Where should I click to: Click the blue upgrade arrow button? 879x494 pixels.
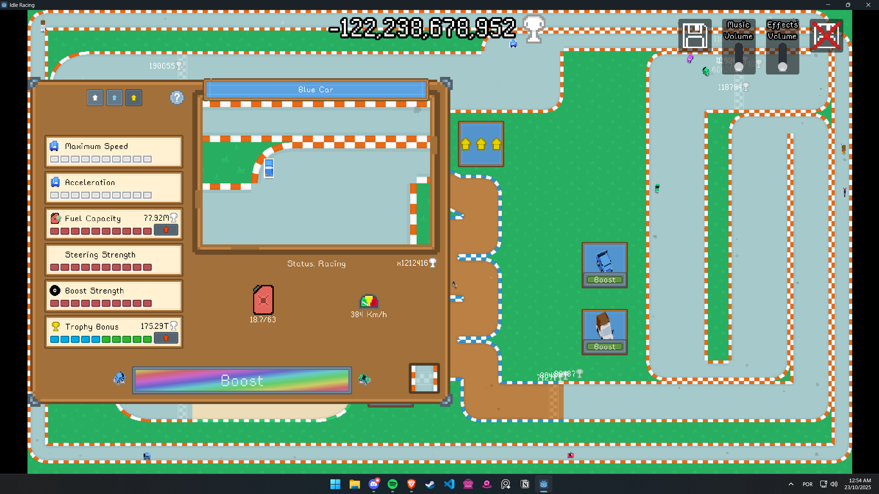[114, 98]
